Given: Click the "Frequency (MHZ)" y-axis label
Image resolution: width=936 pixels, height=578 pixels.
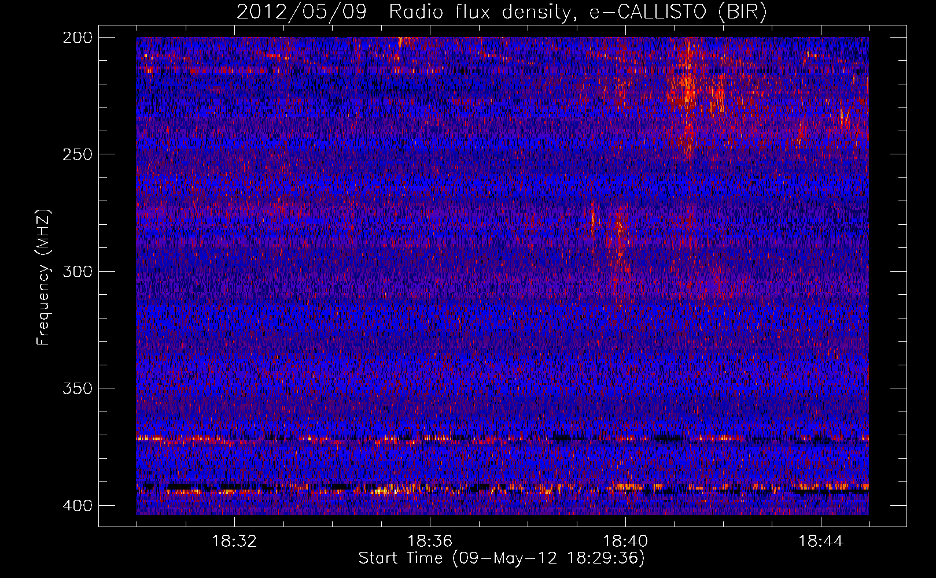Looking at the screenshot, I should (x=43, y=277).
